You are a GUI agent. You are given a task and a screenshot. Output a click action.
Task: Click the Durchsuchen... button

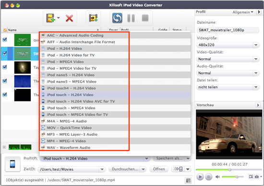pos(125,169)
